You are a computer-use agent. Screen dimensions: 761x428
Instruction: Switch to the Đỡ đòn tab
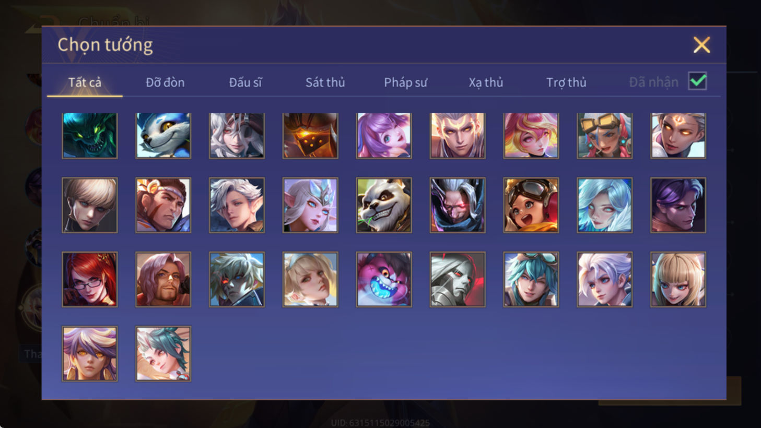coord(165,82)
